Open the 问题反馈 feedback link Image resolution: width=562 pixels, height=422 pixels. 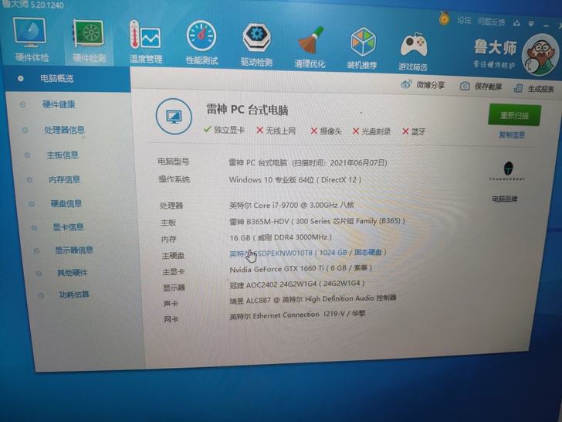click(x=491, y=22)
